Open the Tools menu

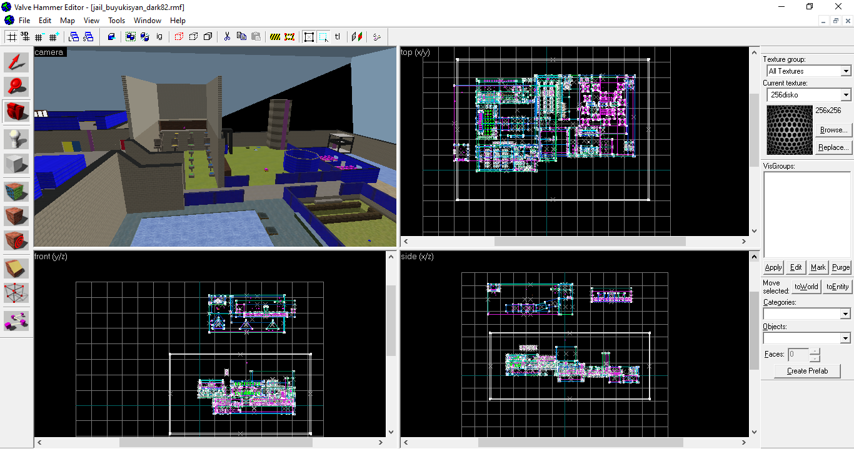(x=116, y=21)
